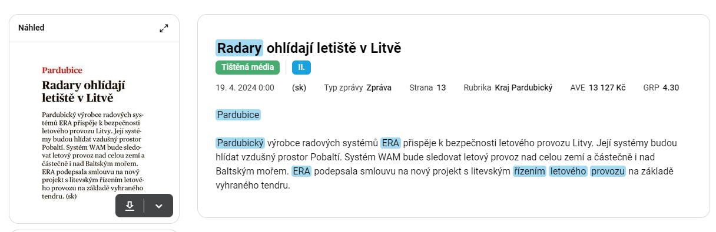Click the highlighted word provozu
The width and height of the screenshot is (716, 232).
(x=608, y=171)
